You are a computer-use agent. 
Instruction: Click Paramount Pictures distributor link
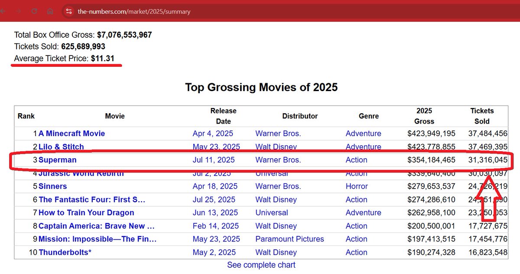click(290, 239)
